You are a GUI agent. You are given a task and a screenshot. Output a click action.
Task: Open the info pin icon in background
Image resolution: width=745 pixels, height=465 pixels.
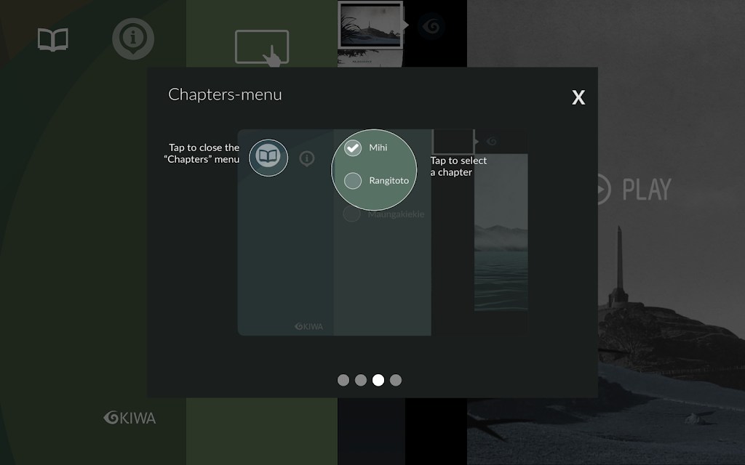133,39
